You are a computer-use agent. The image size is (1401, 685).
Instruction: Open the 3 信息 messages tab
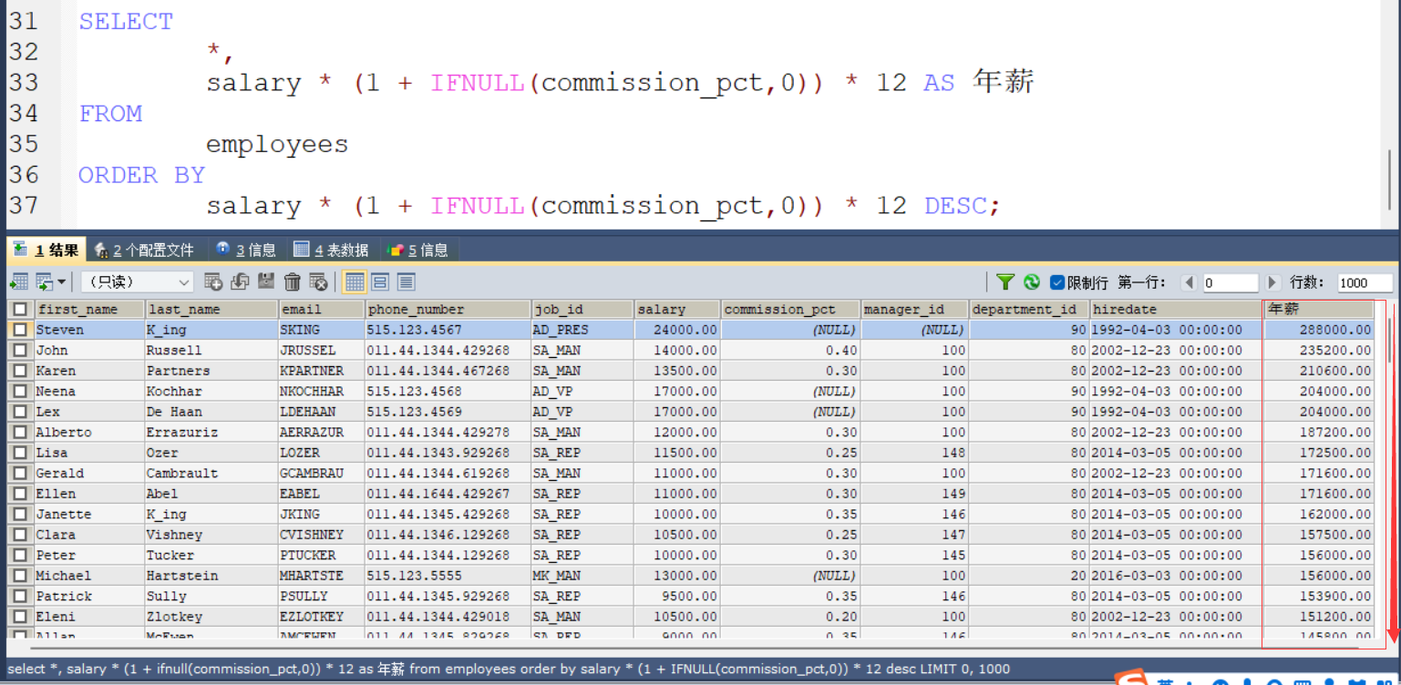246,250
